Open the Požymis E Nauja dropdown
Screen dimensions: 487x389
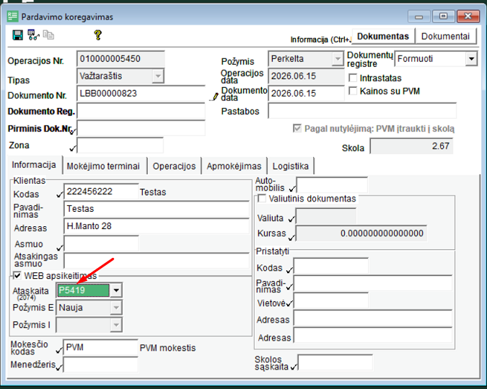pos(116,308)
